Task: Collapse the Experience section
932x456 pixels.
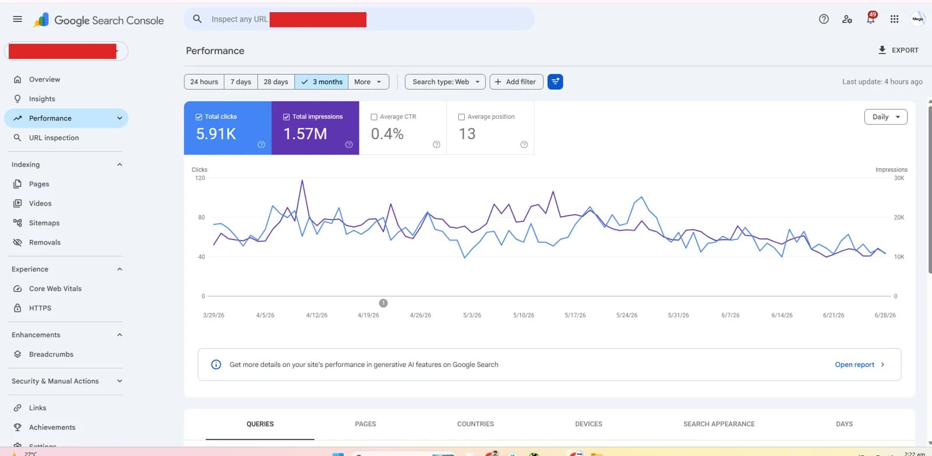Action: [x=119, y=269]
